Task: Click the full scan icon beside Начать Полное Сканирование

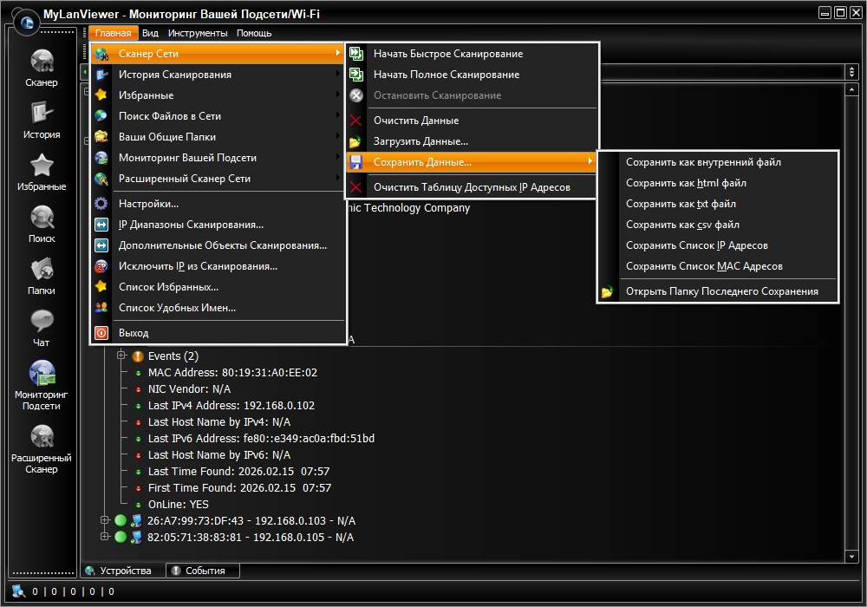Action: (356, 74)
